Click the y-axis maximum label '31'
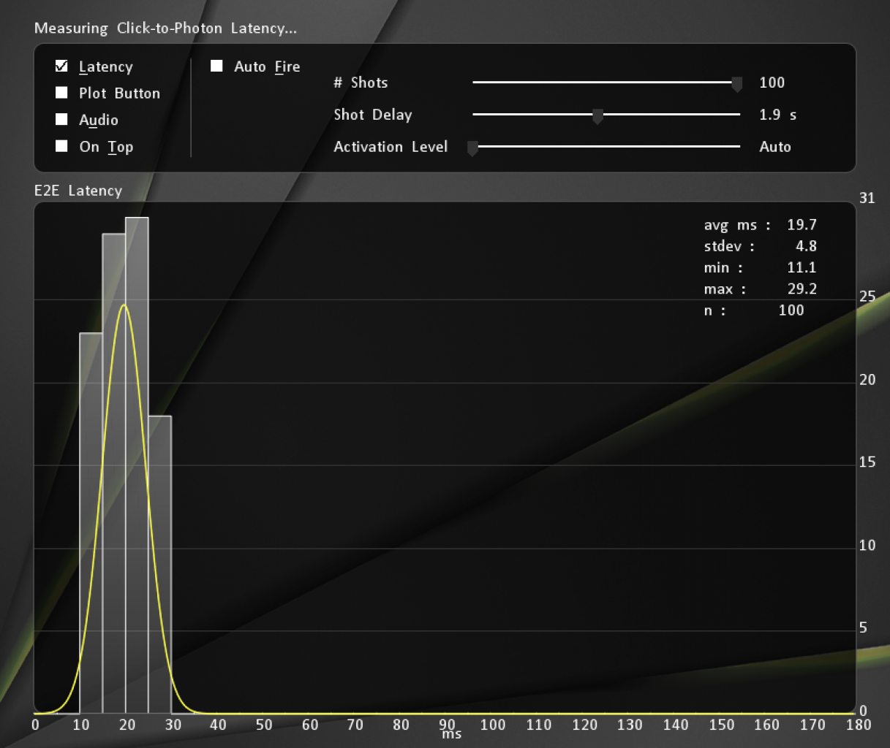Screen dimensions: 890x748 tap(867, 198)
